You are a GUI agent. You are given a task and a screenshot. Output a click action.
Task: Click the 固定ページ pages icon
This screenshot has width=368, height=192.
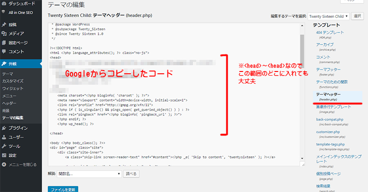tap(4, 42)
